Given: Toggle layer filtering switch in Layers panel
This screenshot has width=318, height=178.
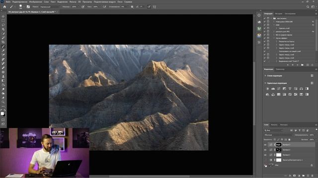Looking at the screenshot, I should [316, 130].
